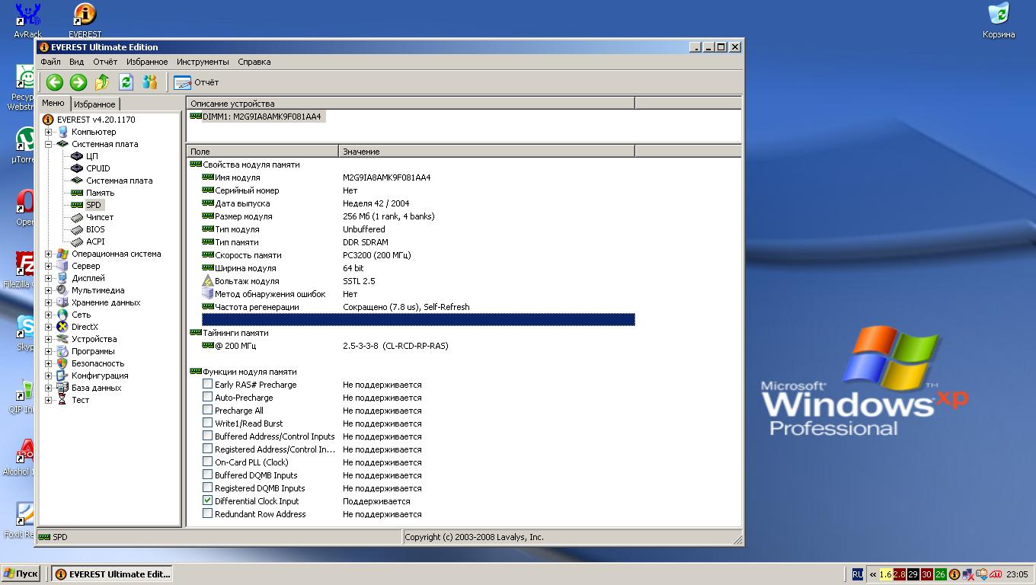
Task: Select the SPD tree item
Action: tap(93, 205)
